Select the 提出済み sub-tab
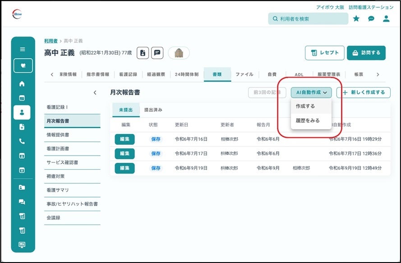401x263 pixels. pyautogui.click(x=153, y=110)
